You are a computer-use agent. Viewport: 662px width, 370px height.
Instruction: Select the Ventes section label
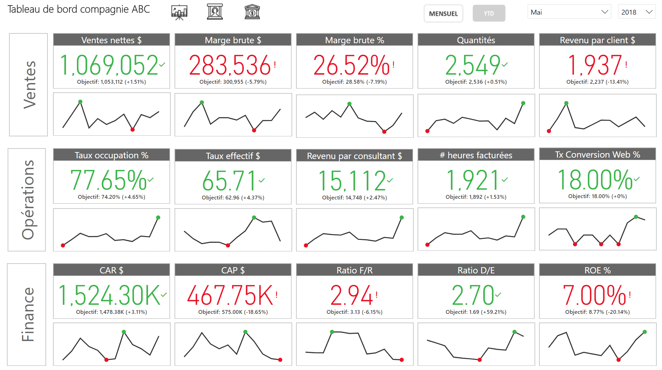pyautogui.click(x=28, y=85)
